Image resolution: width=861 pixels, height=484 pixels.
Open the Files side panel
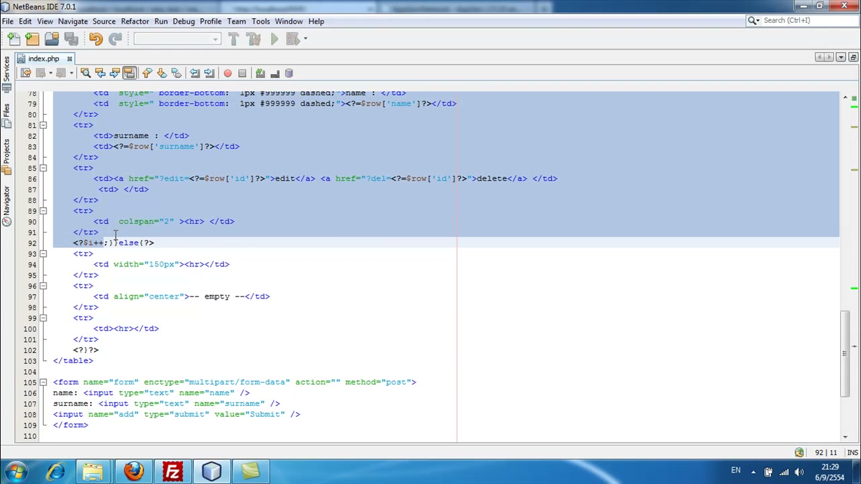point(7,116)
